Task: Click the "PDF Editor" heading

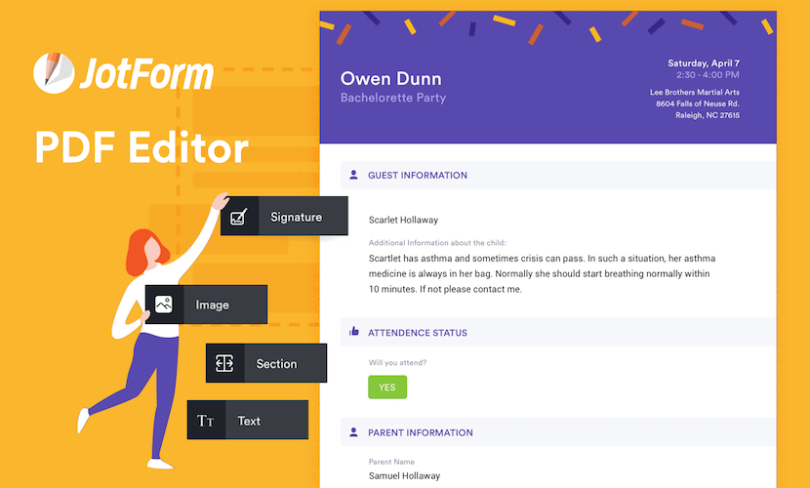Action: (142, 147)
